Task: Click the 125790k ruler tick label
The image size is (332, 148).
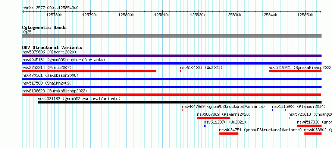Action: (90, 15)
